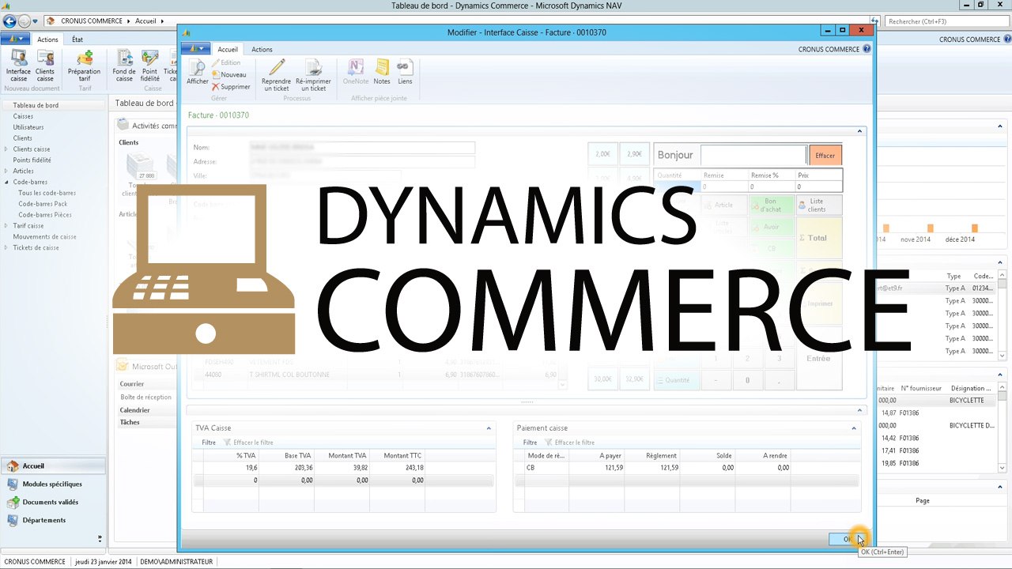
Task: Select main window Actions tab
Action: [x=47, y=40]
